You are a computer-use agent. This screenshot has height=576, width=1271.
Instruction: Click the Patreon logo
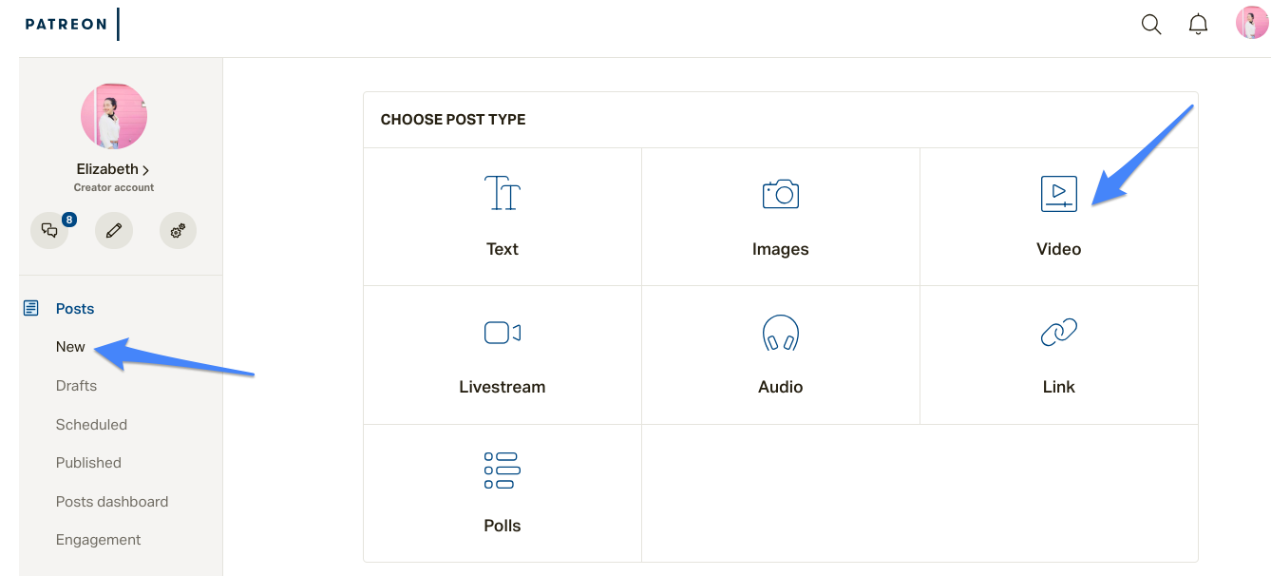pyautogui.click(x=66, y=25)
